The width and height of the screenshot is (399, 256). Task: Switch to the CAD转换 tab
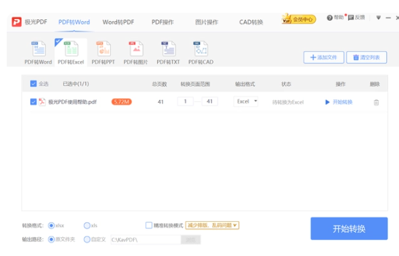pyautogui.click(x=251, y=22)
